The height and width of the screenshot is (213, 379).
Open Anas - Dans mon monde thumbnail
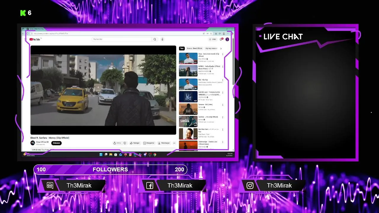click(x=188, y=58)
